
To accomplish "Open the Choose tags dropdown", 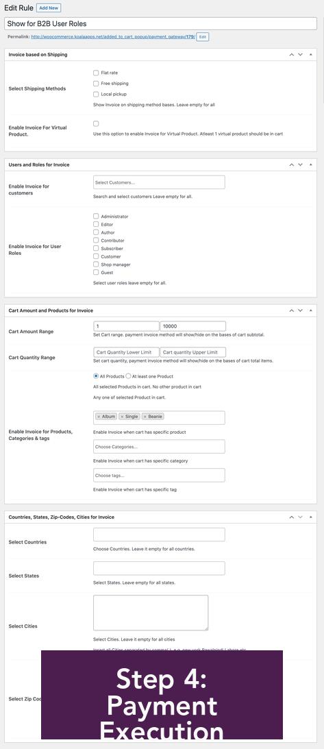I will click(159, 476).
